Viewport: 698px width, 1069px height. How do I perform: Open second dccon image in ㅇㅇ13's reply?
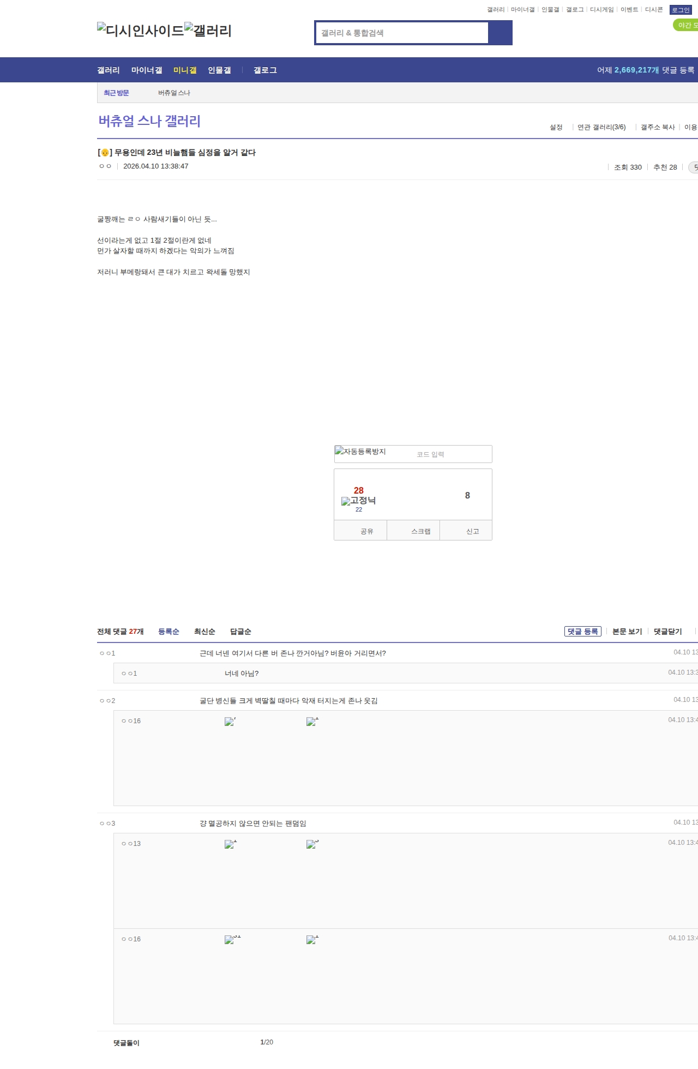pyautogui.click(x=312, y=844)
